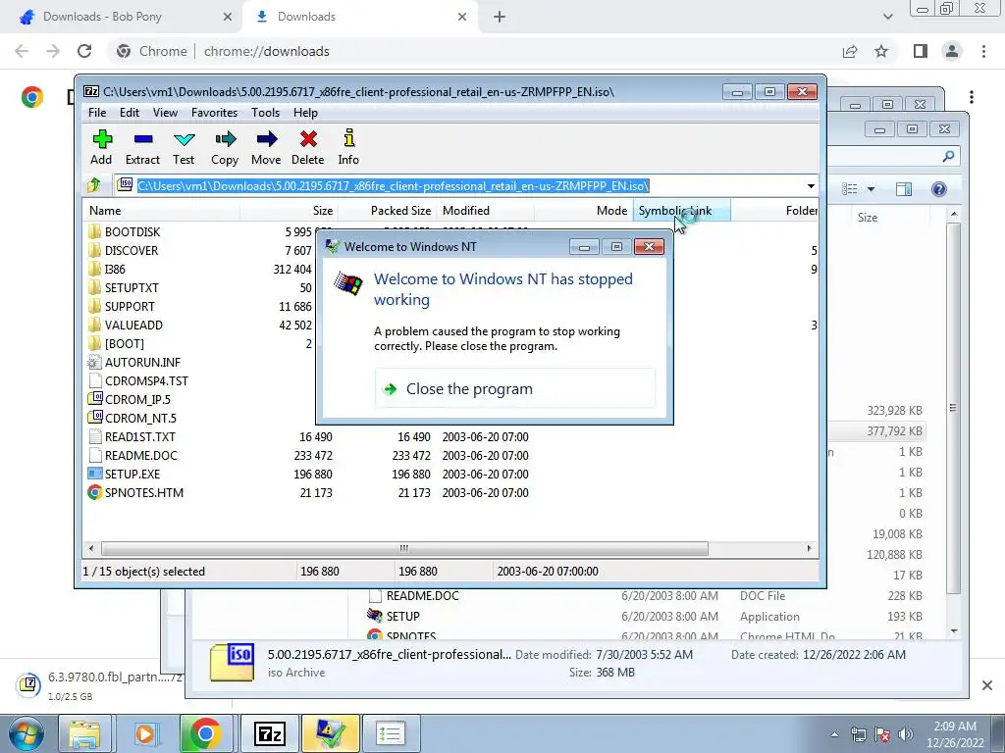Click the Extract toolbar icon
The height and width of the screenshot is (753, 1005).
click(142, 147)
